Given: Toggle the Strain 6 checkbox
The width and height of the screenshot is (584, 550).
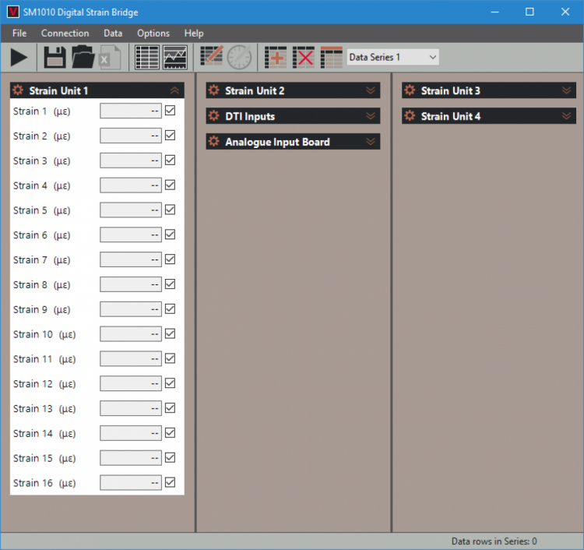Looking at the screenshot, I should [x=171, y=234].
